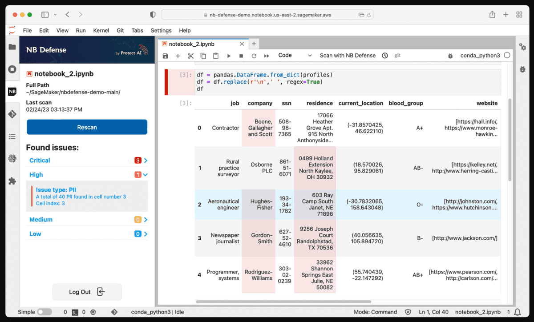Click the conda_python3 kernel name in toolbar
Viewport: 534px width, 322px height.
point(480,56)
